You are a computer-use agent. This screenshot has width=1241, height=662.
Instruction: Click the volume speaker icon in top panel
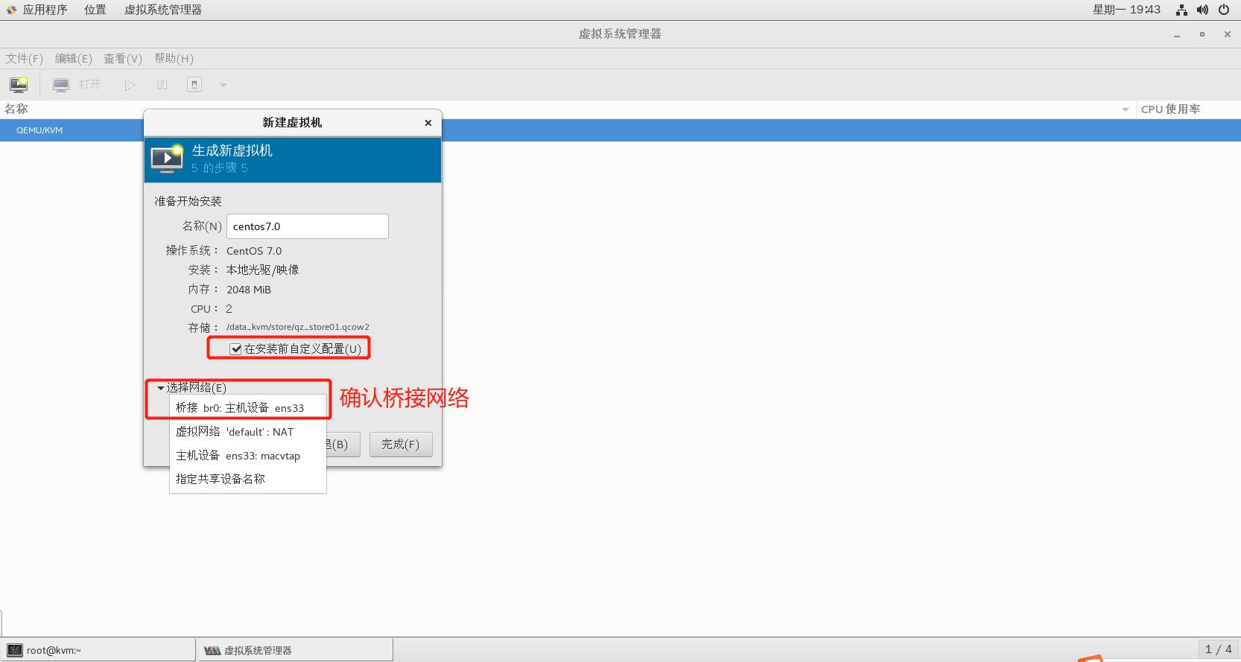1202,10
